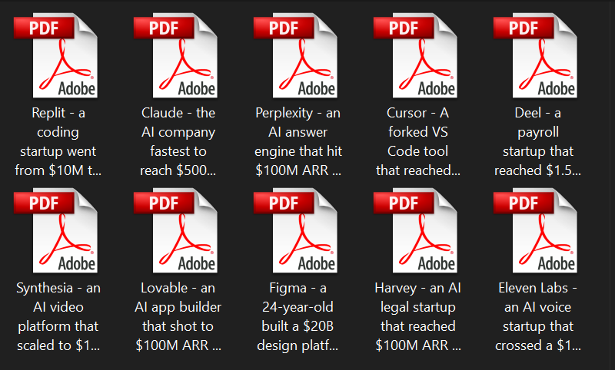
Task: Click filename 'Replit - a coding startup went from $10M'
Action: (x=58, y=142)
